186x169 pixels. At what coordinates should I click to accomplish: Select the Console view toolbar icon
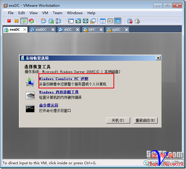pos(118,21)
